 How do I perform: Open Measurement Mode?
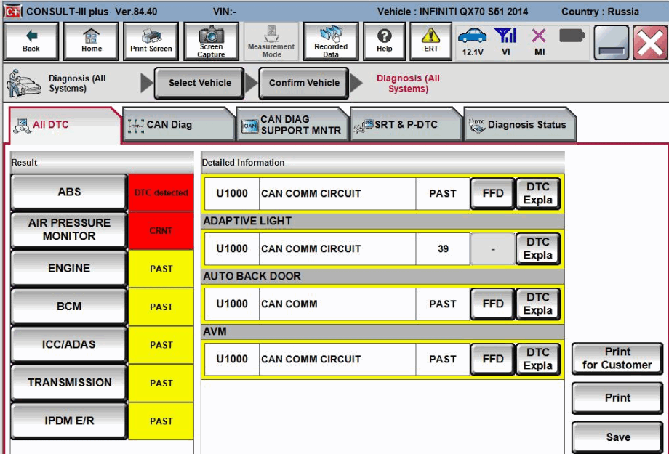[x=271, y=41]
